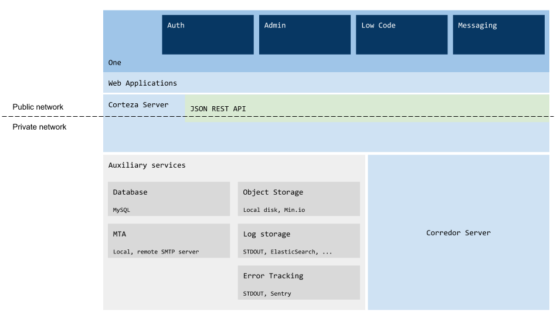Click the Error Tracking box
The image size is (557, 318).
(299, 282)
